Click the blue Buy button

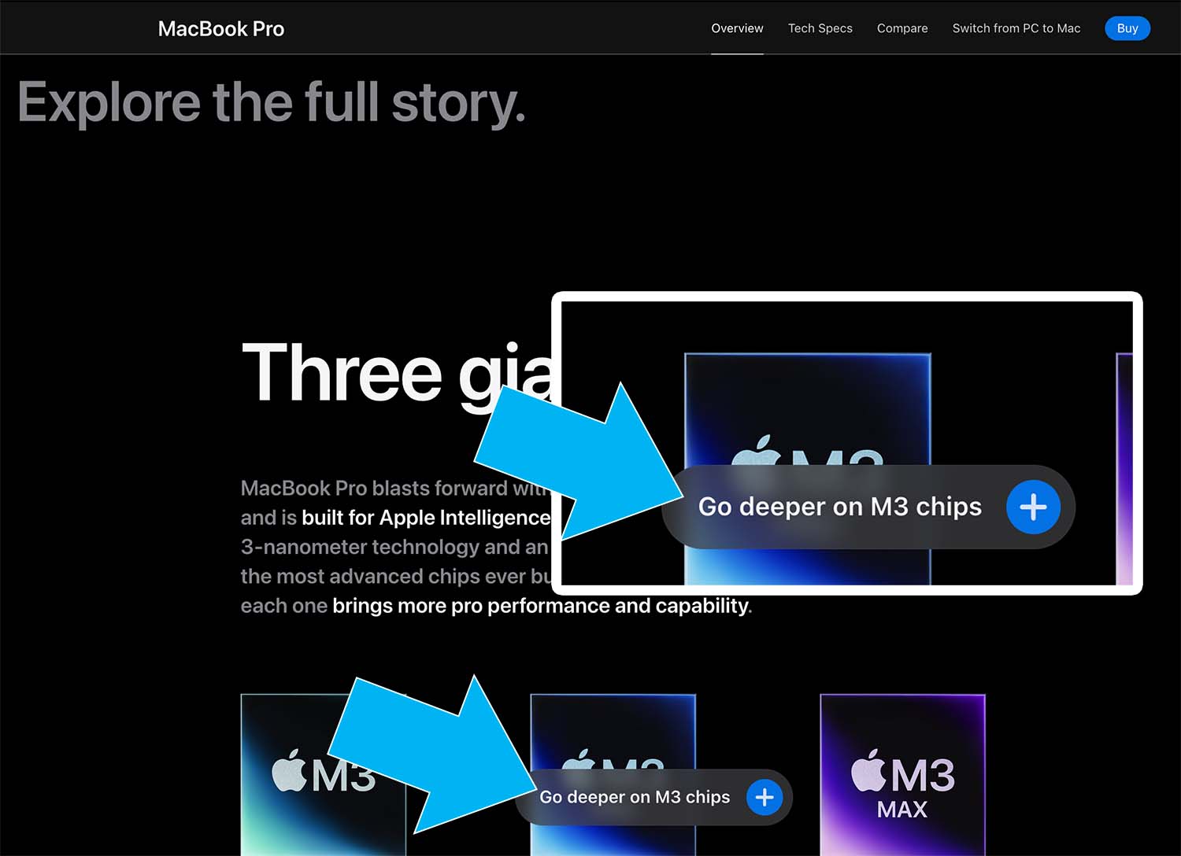pos(1127,28)
